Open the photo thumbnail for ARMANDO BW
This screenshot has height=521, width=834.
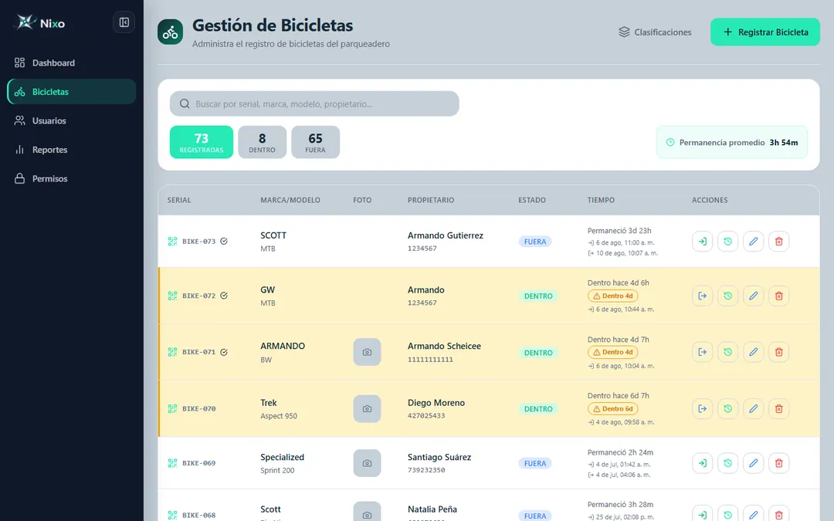coord(367,352)
